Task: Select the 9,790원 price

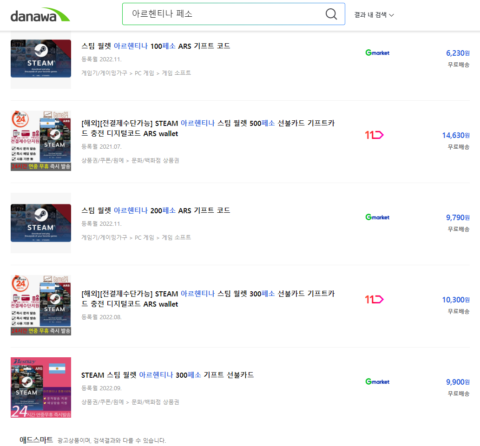Action: click(458, 217)
